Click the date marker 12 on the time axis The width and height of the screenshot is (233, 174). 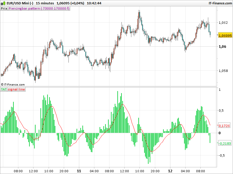(170, 171)
